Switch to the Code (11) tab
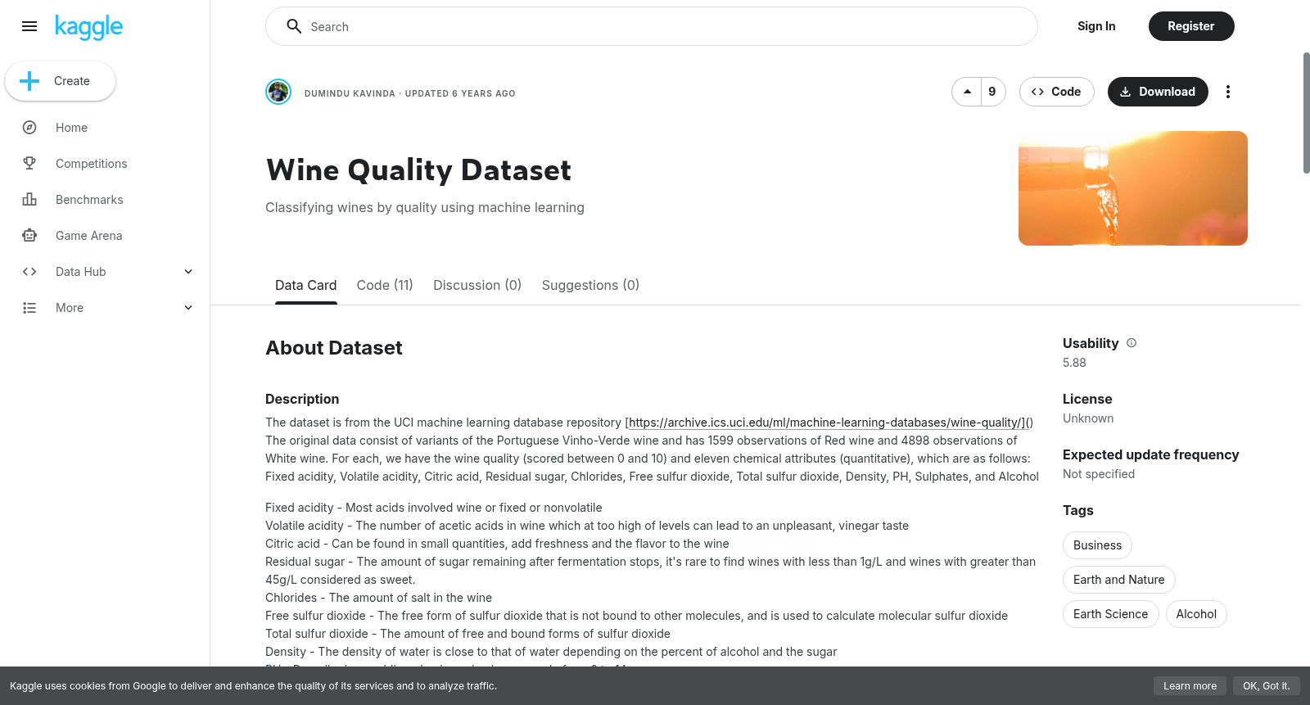This screenshot has height=705, width=1310. tap(385, 285)
